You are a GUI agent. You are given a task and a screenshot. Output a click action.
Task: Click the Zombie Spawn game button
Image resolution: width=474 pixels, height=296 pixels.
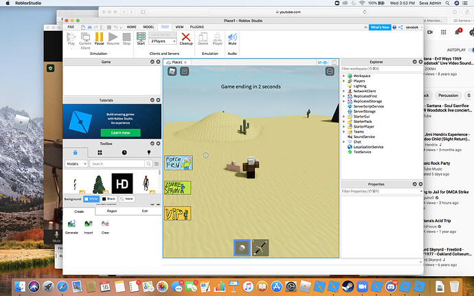[178, 187]
